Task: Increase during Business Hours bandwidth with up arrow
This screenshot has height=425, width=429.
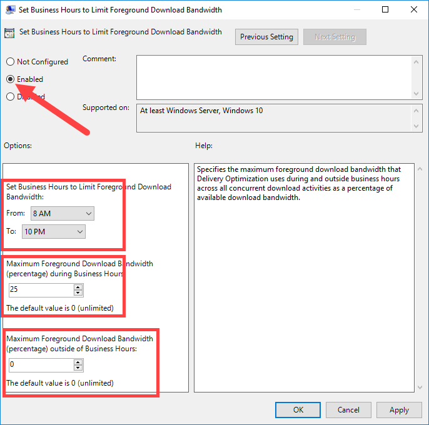Action: point(78,287)
